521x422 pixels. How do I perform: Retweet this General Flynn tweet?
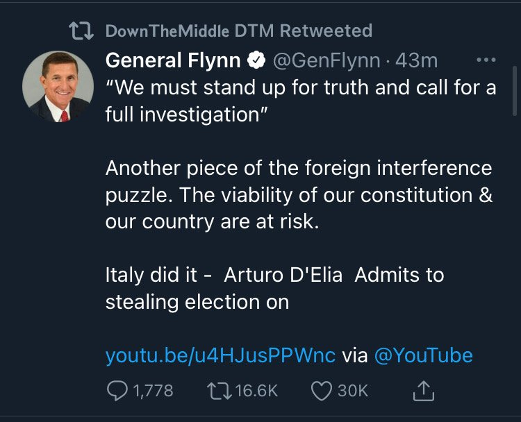click(x=220, y=391)
